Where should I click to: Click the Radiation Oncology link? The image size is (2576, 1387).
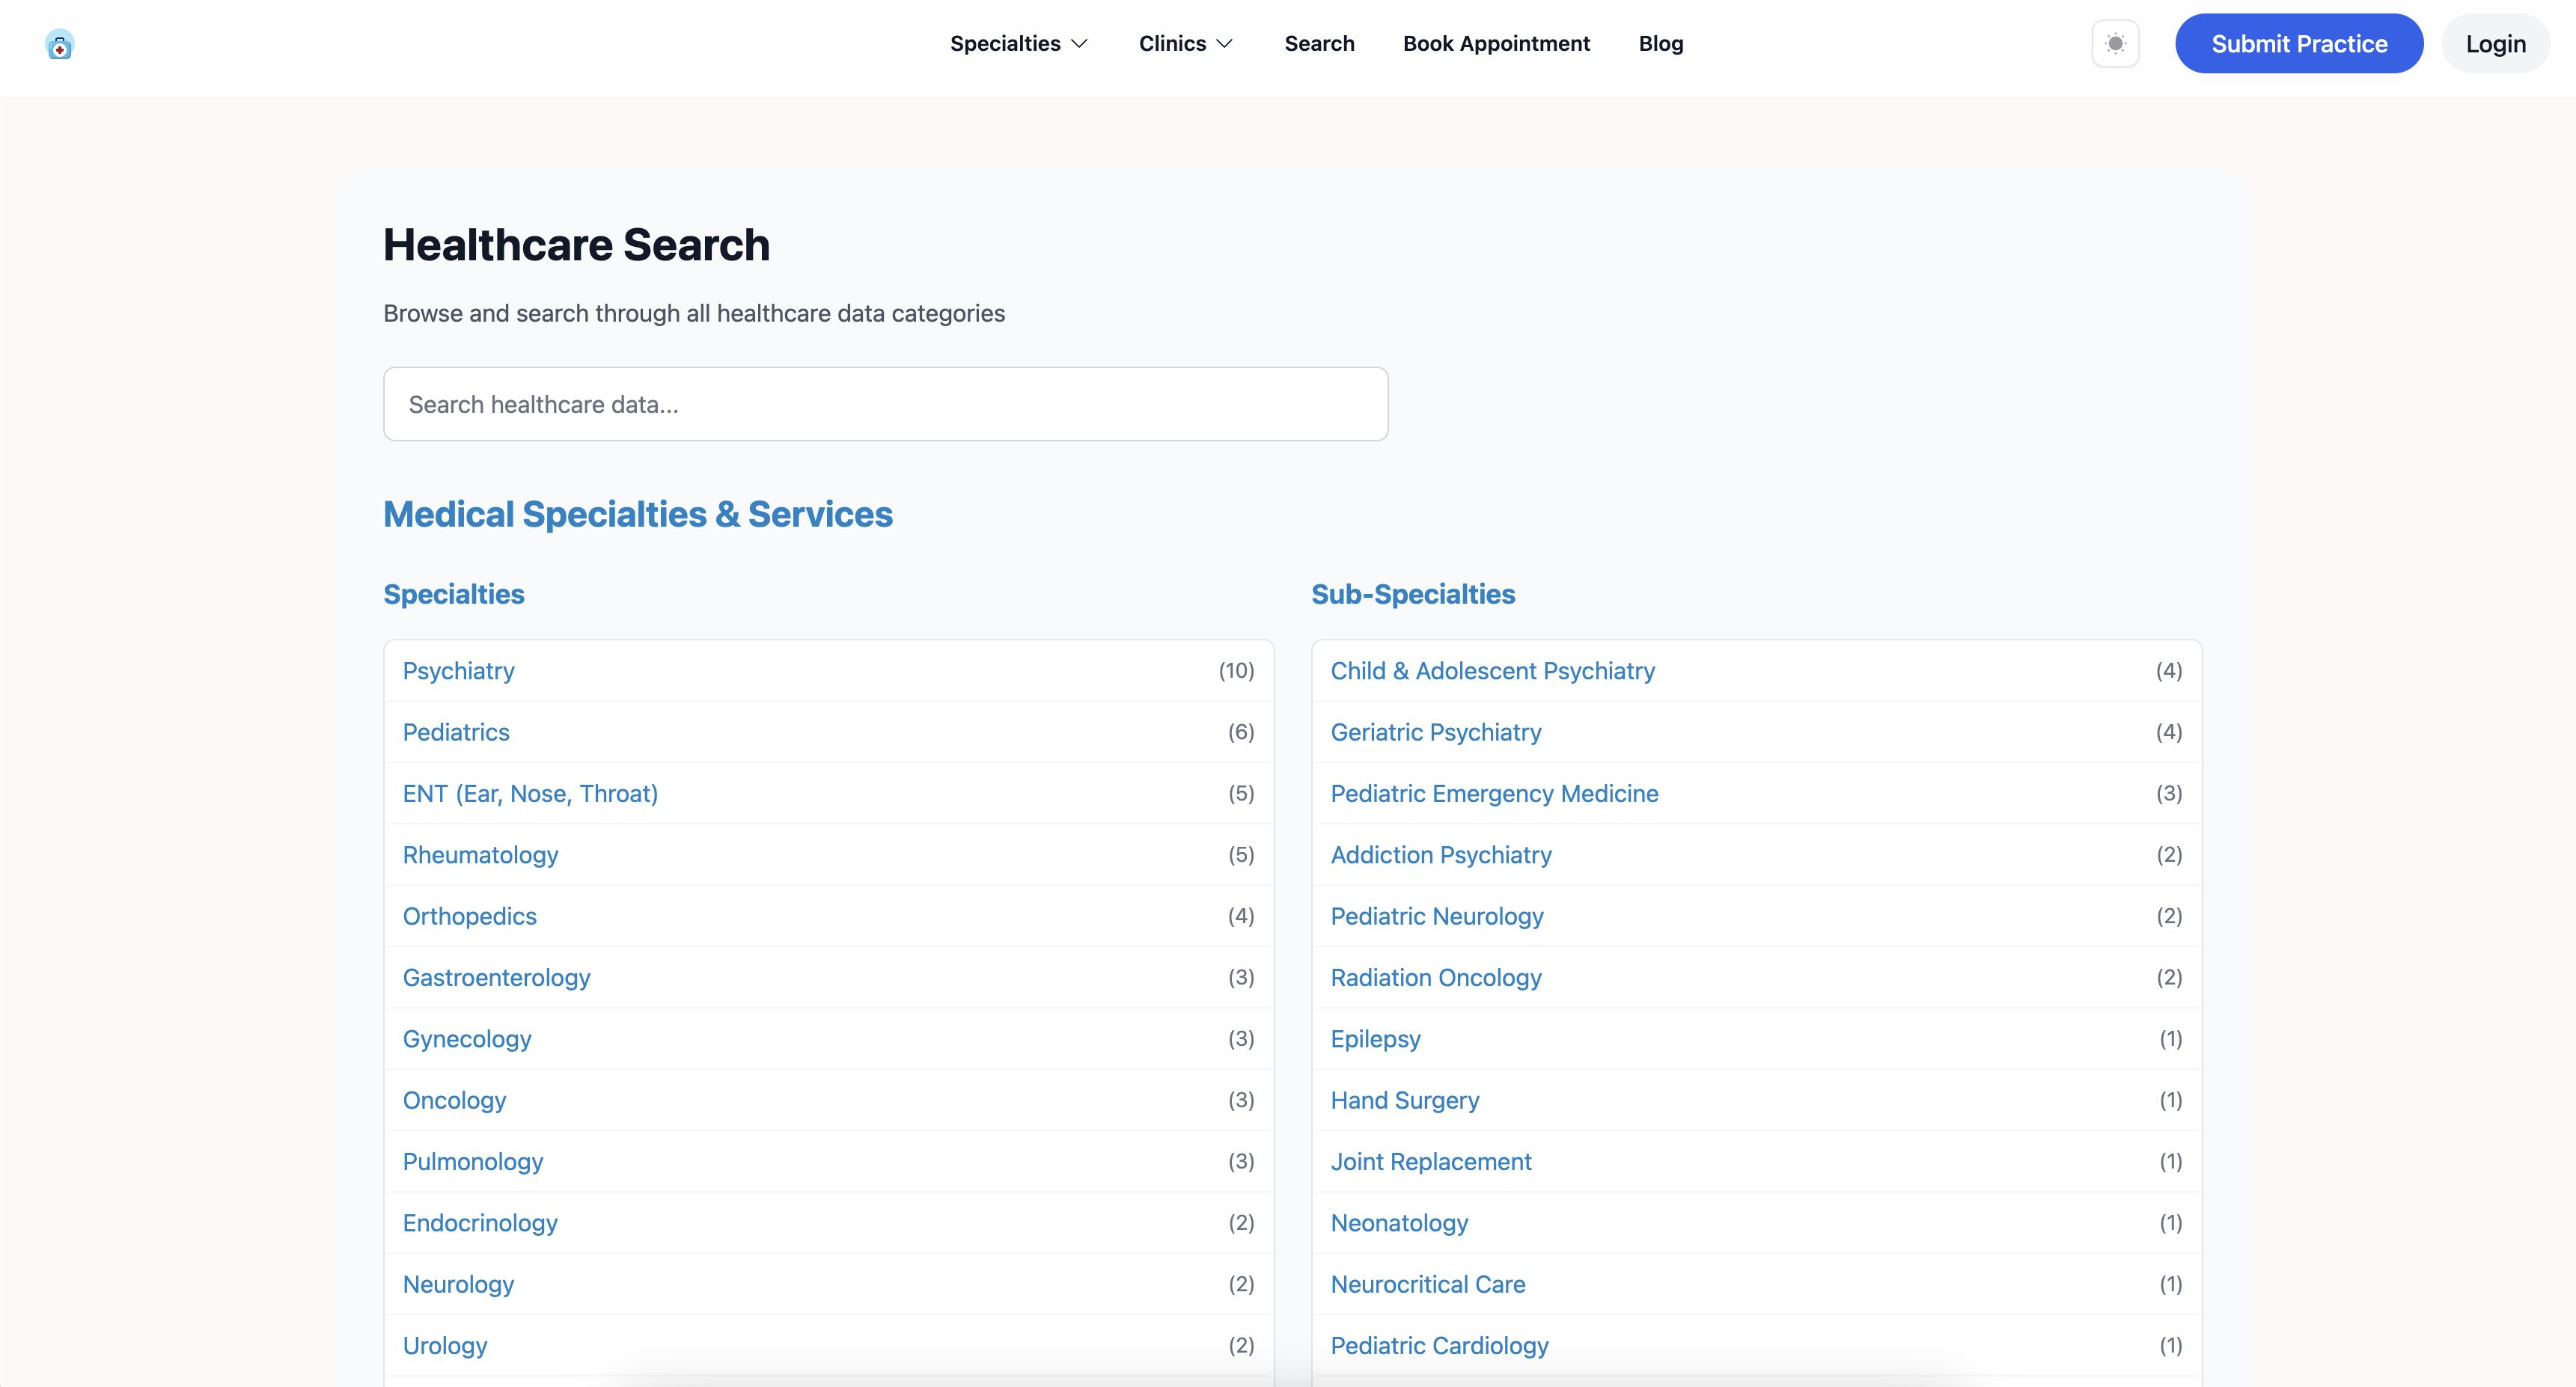(1435, 977)
